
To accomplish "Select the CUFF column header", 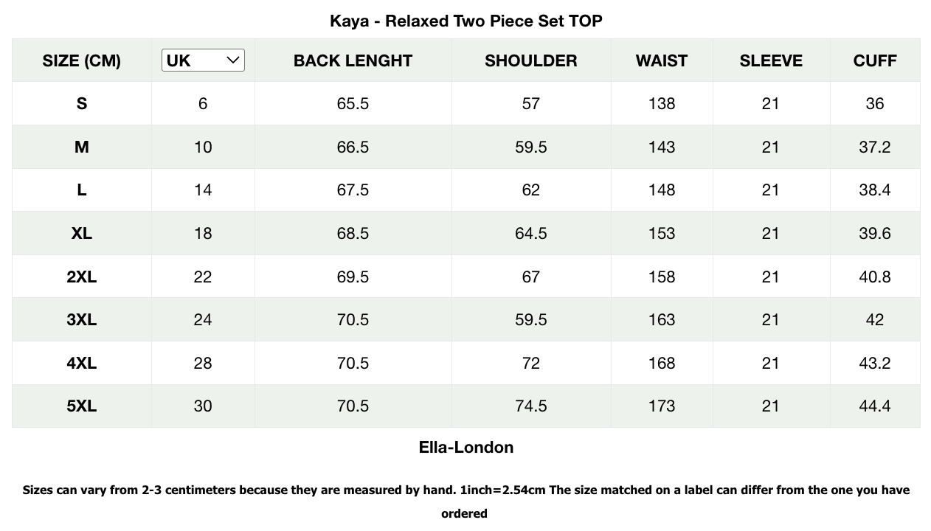I will [x=875, y=60].
